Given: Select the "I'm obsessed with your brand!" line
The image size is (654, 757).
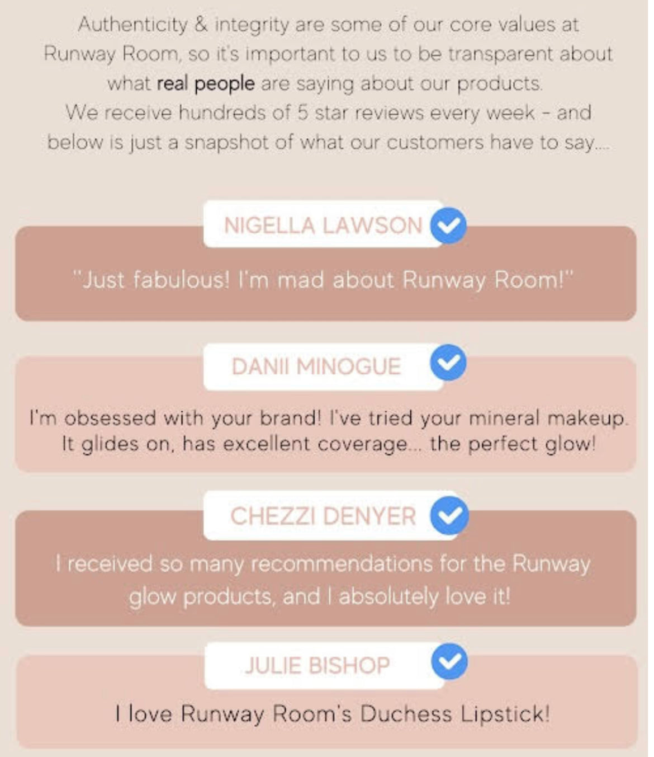Looking at the screenshot, I should 328,418.
